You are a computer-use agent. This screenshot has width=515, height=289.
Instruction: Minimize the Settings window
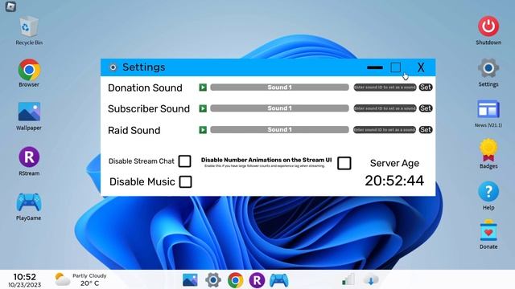375,67
